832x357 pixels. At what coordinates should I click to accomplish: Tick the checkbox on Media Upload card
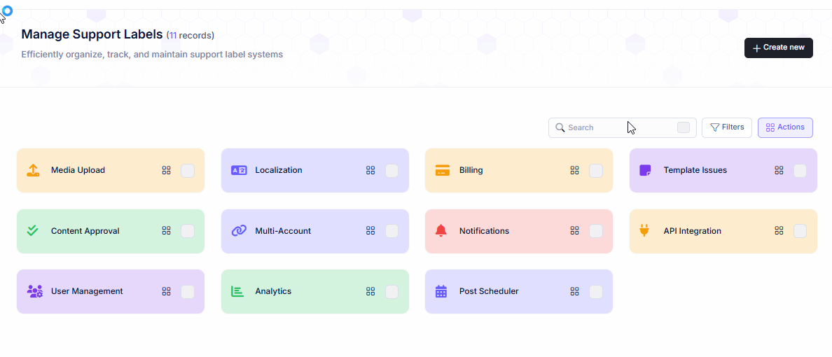point(188,170)
